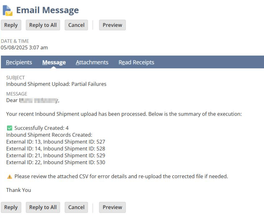
Task: Open the Recipients tab
Action: 19,62
